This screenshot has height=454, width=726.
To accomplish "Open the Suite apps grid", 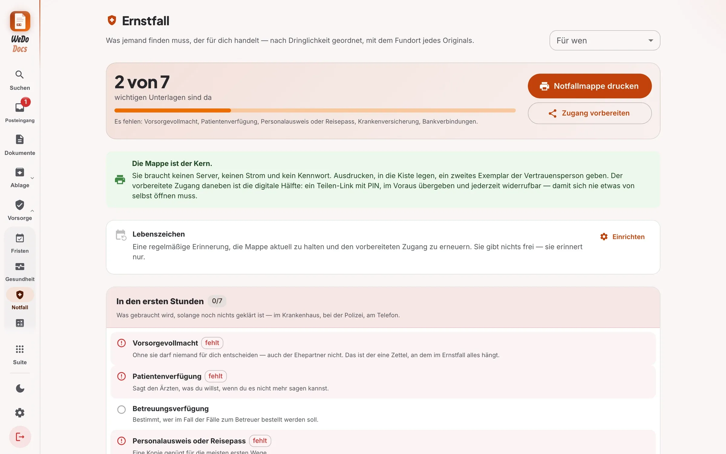I will click(x=20, y=349).
